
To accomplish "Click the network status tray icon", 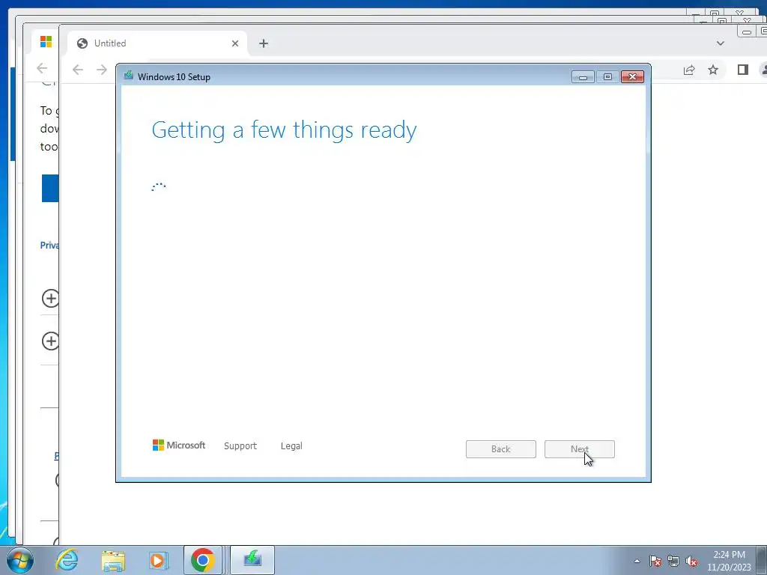I will (x=673, y=561).
